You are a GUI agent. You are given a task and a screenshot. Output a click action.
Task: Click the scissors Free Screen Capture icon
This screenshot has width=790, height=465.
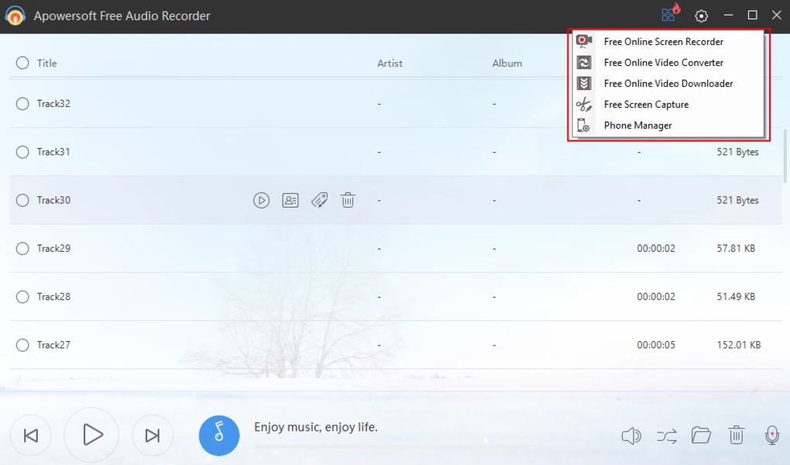584,105
